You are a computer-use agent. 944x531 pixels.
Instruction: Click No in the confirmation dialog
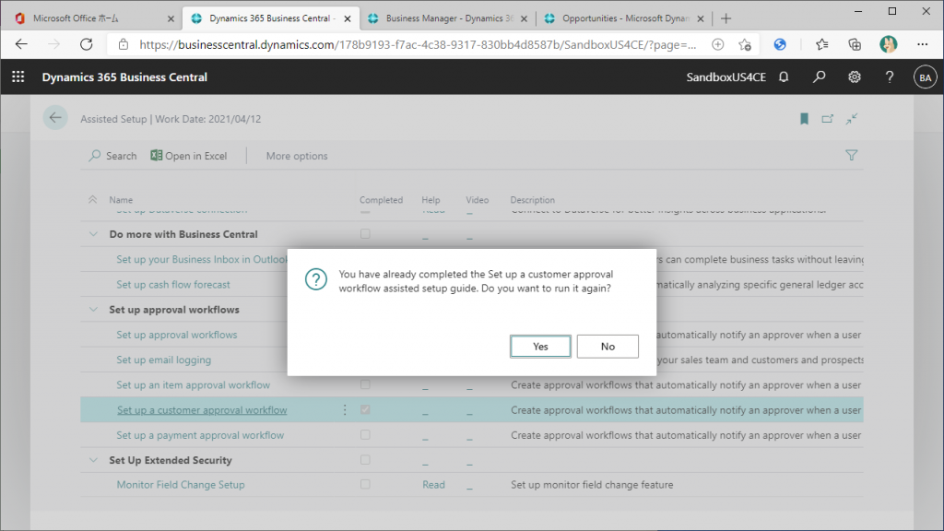608,347
